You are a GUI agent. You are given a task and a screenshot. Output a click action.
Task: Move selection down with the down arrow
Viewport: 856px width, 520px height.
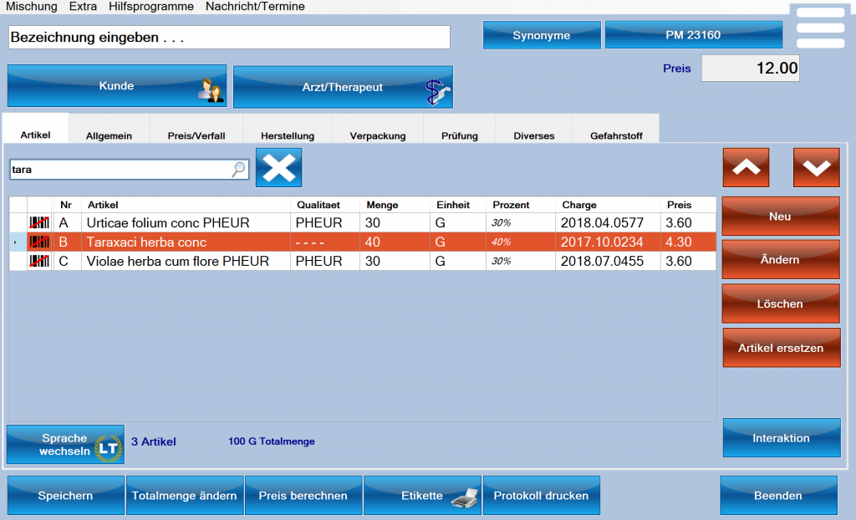816,167
